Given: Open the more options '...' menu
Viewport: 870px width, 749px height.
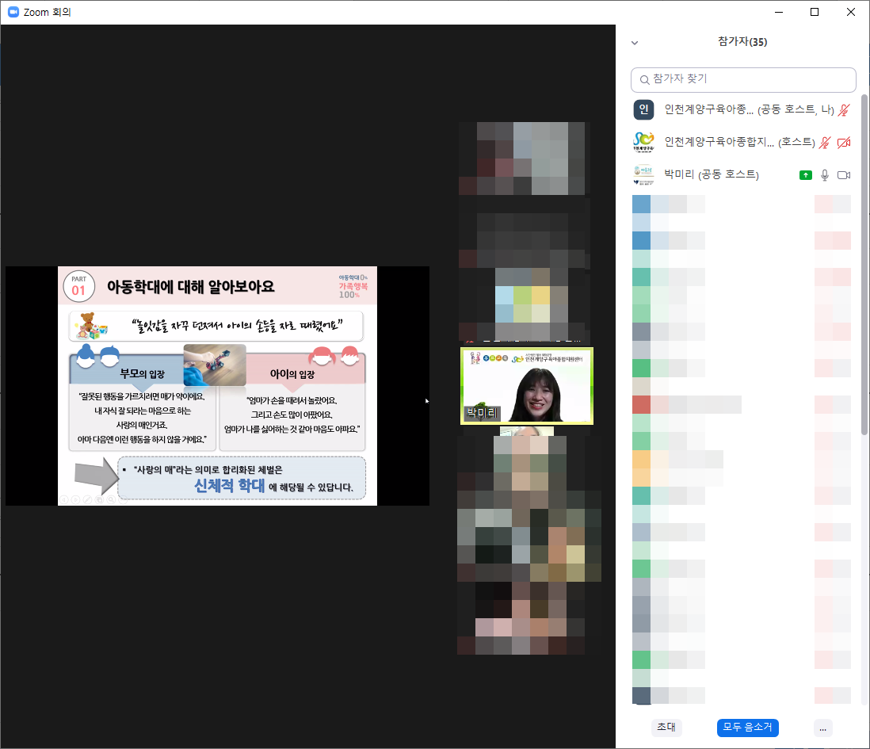Looking at the screenshot, I should pyautogui.click(x=822, y=728).
